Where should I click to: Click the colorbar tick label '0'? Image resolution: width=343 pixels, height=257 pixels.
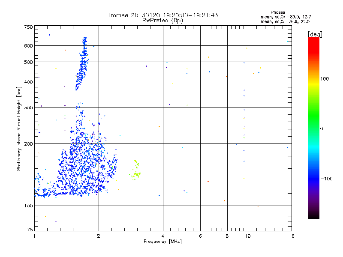[322, 129]
